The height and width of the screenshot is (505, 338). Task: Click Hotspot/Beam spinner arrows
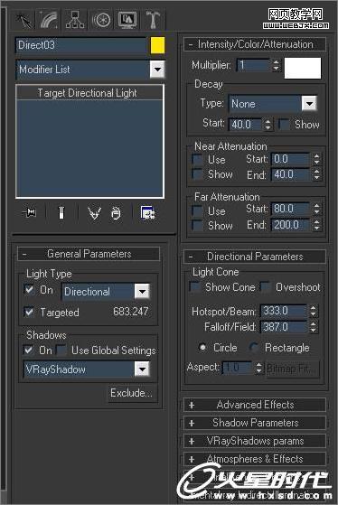click(x=314, y=311)
